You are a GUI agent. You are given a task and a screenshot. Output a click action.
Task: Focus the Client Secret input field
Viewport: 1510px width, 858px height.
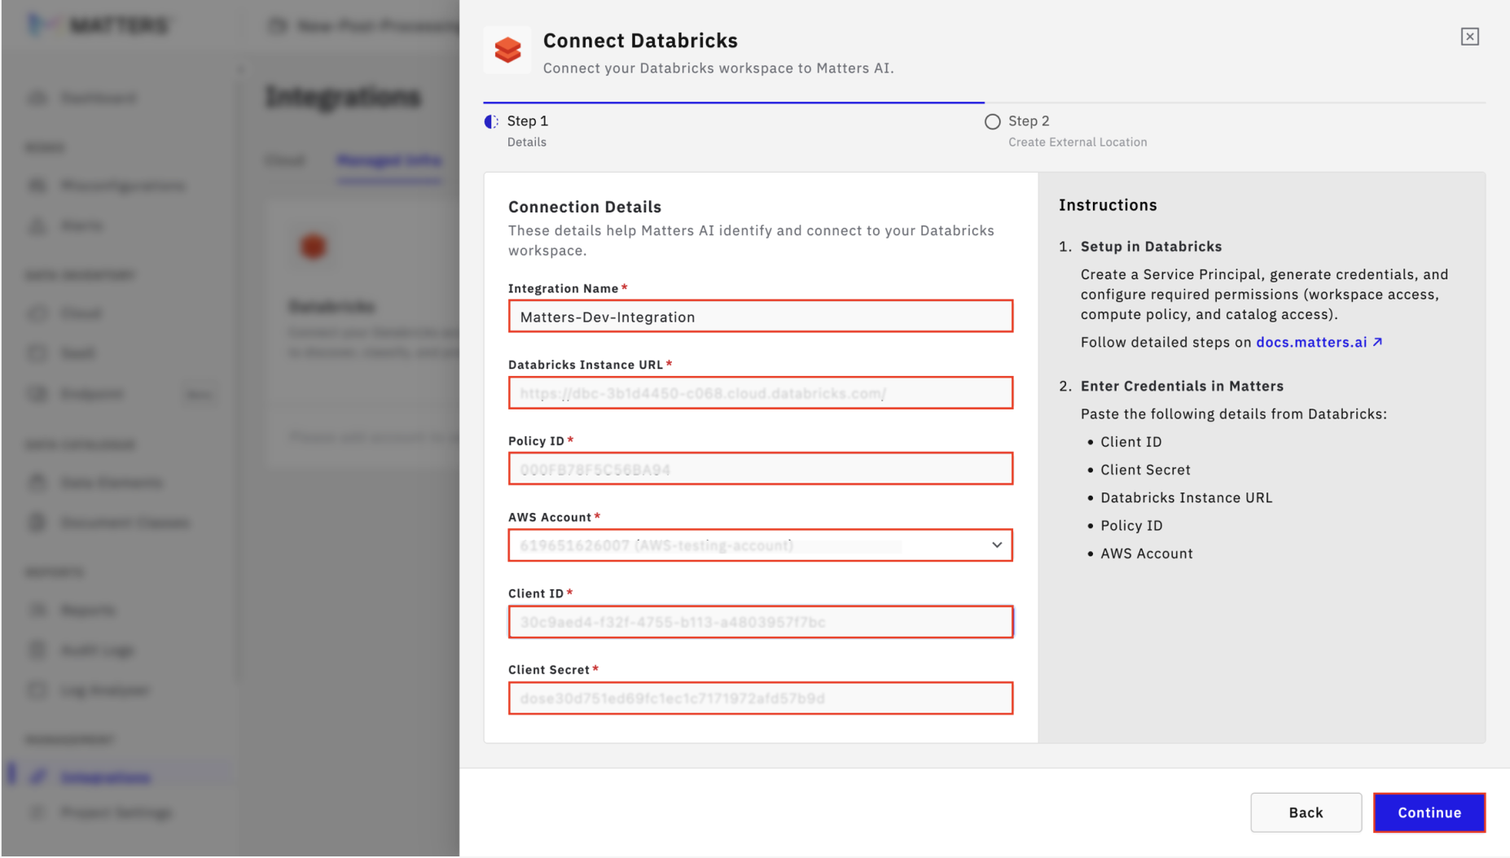tap(761, 698)
